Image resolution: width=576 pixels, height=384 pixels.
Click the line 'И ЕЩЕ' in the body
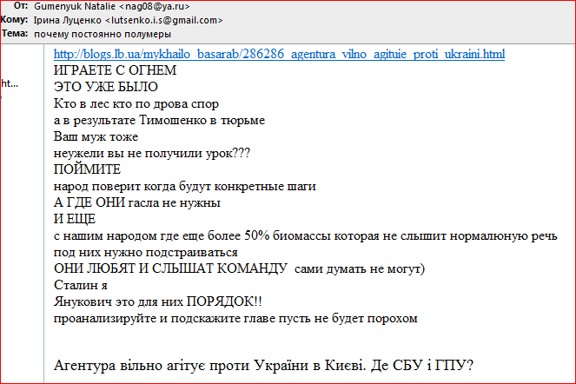pos(75,219)
